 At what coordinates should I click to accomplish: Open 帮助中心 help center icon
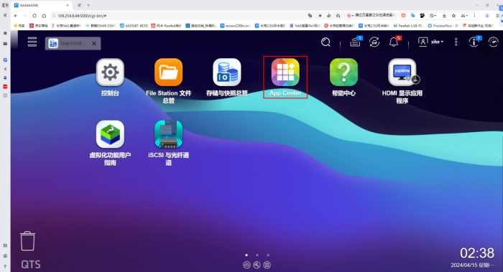[343, 72]
